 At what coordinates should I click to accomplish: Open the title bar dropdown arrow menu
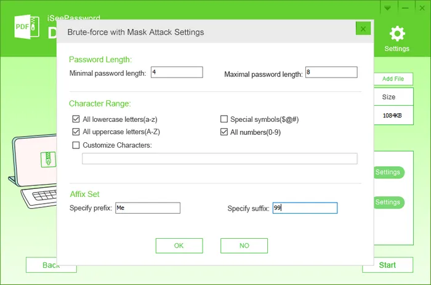(387, 8)
